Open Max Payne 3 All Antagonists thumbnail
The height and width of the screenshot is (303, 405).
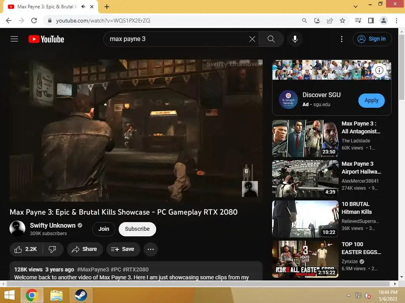tap(305, 138)
